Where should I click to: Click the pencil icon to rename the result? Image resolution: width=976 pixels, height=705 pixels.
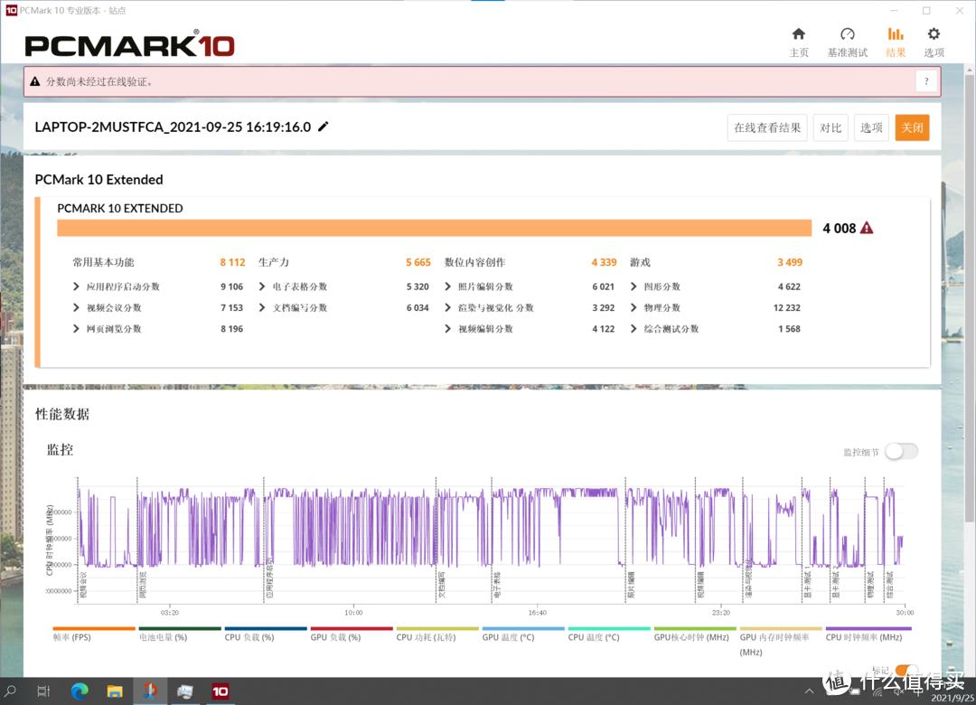coord(324,127)
